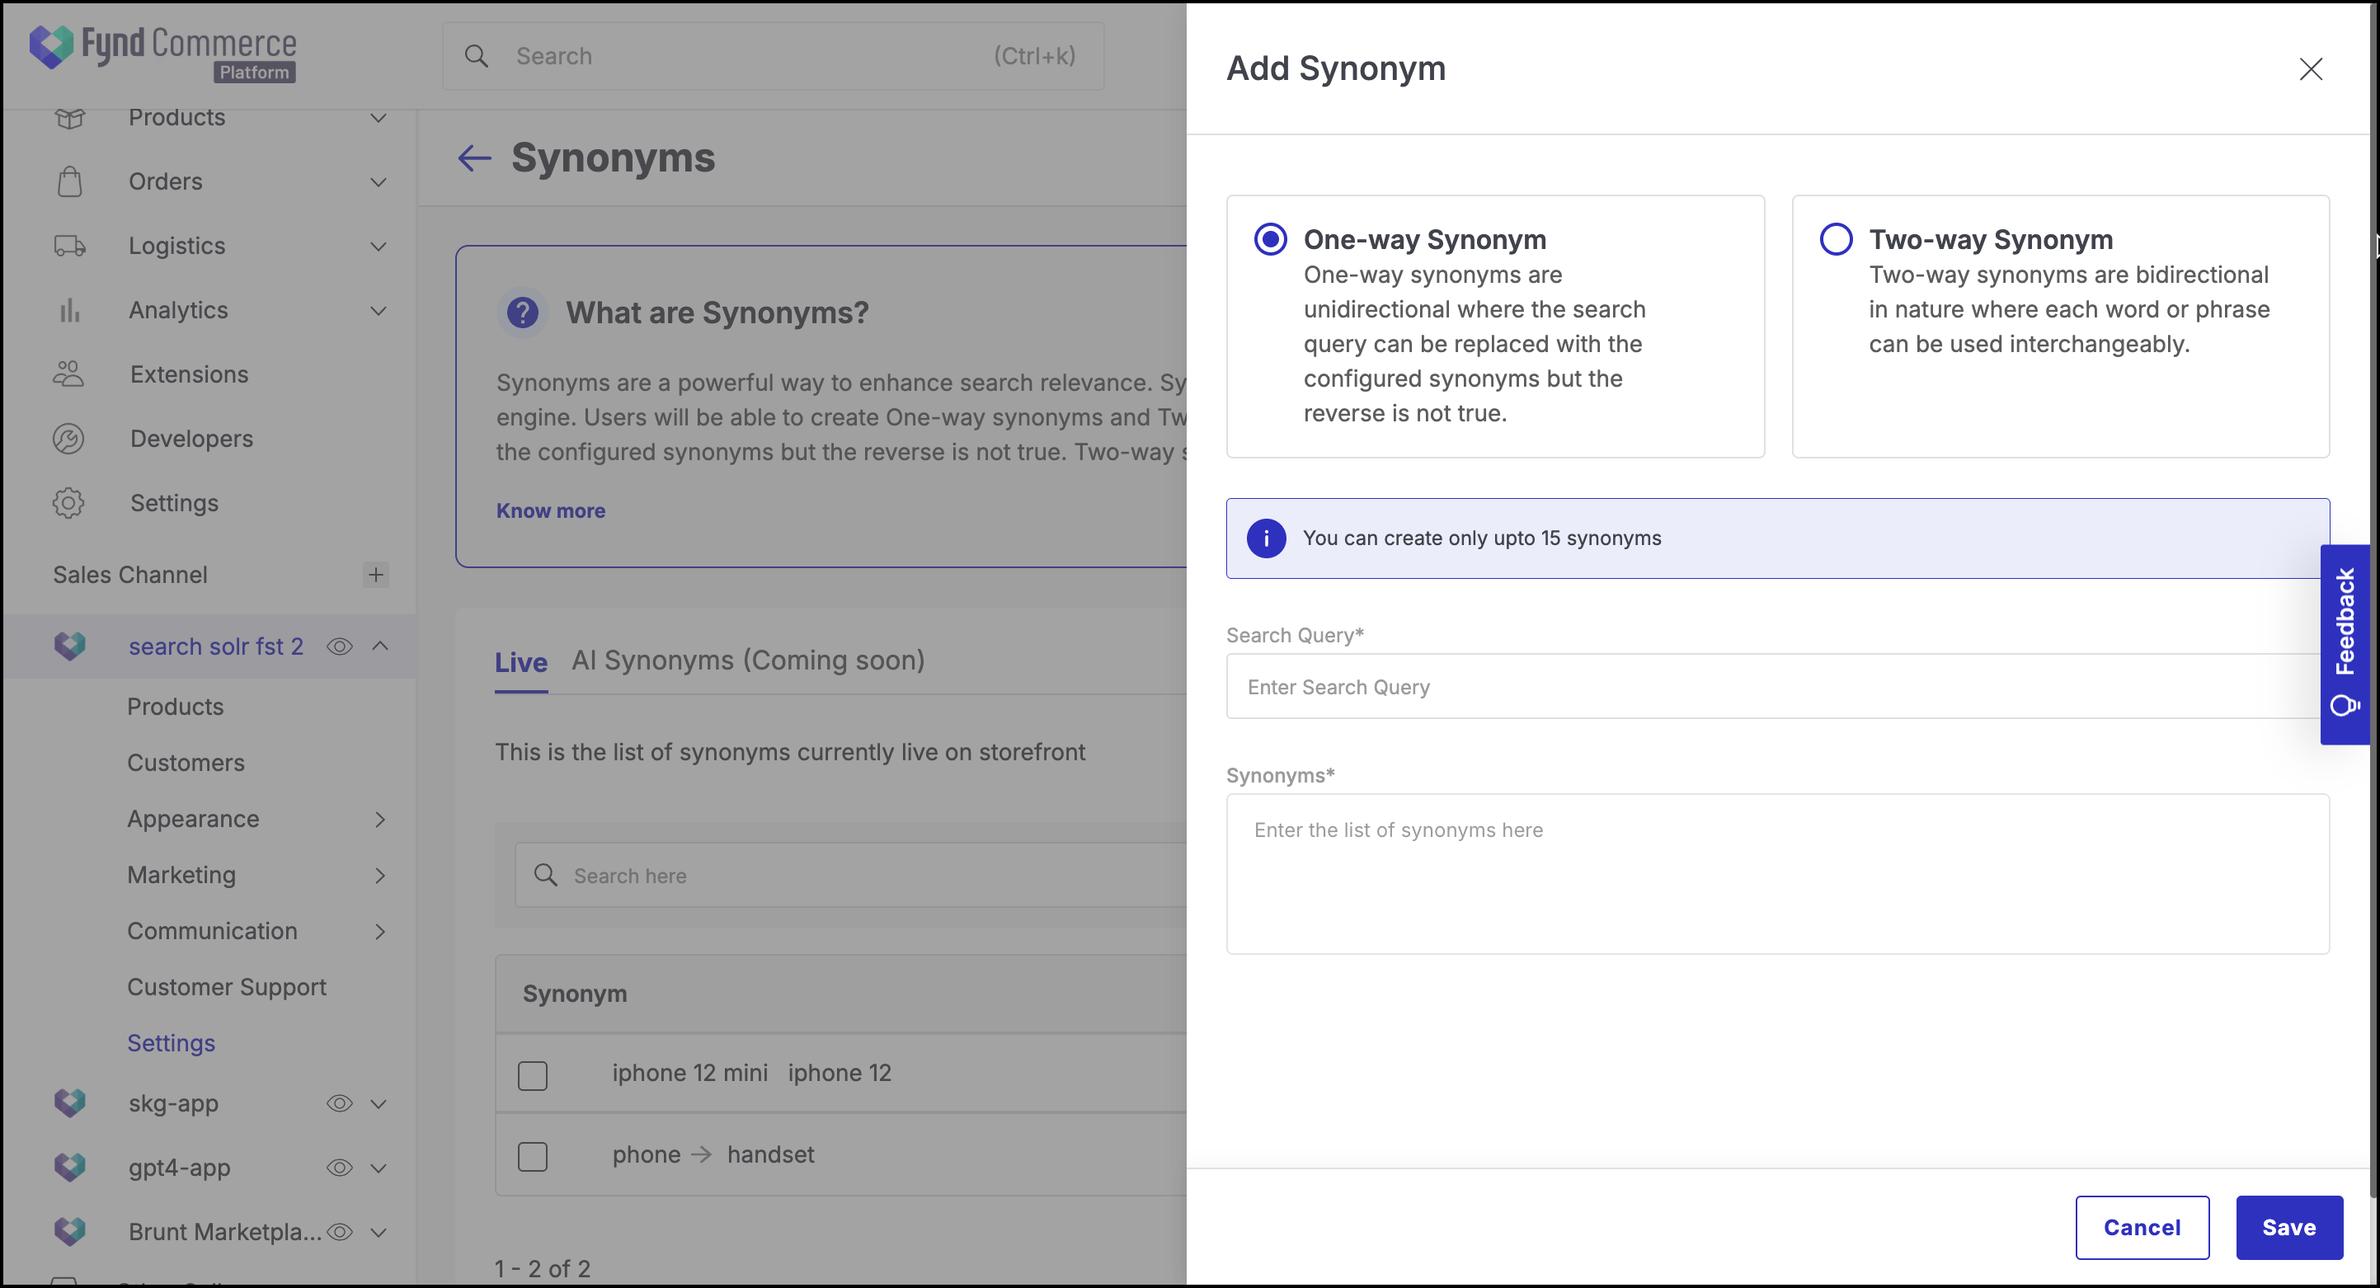Expand the Appearance submenu arrow
The width and height of the screenshot is (2380, 1288).
[x=379, y=819]
